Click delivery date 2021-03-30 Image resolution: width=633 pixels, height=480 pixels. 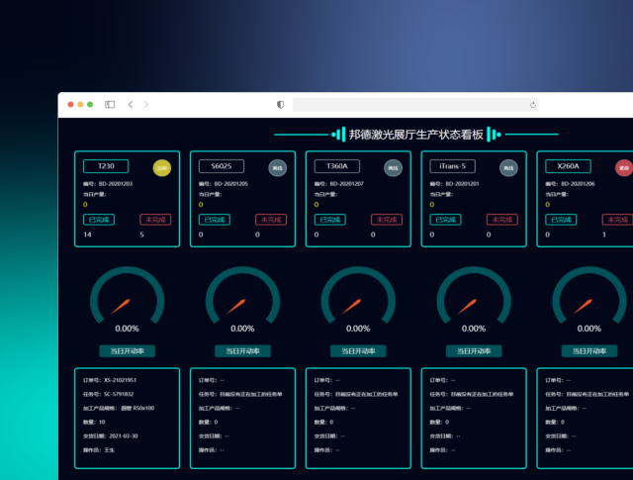pos(124,436)
